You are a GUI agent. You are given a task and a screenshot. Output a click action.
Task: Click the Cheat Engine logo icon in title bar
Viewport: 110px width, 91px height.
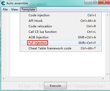[x=3, y=3]
